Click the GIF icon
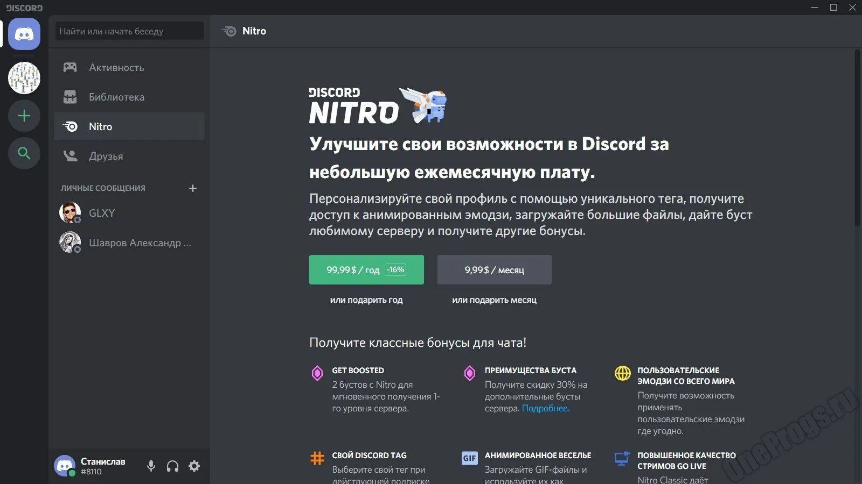The width and height of the screenshot is (862, 484). tap(470, 458)
